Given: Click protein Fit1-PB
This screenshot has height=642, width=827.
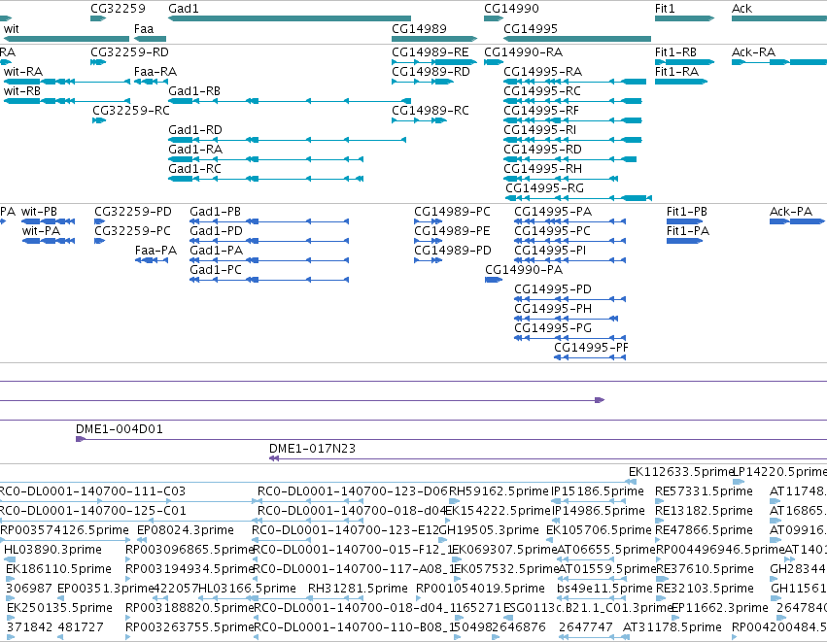Looking at the screenshot, I should tap(687, 212).
